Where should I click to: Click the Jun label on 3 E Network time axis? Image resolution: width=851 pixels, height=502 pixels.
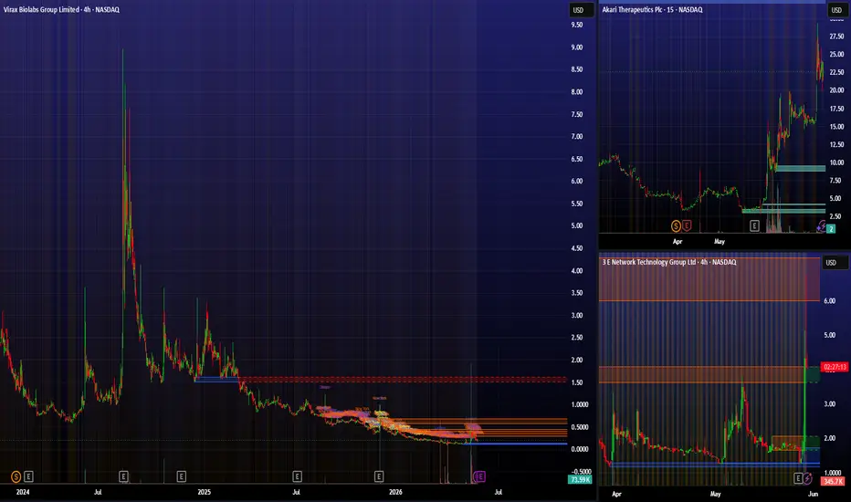(813, 494)
